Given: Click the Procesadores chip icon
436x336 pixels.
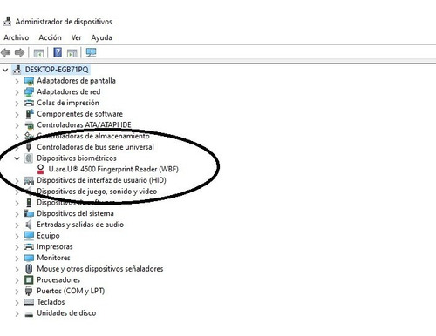Looking at the screenshot, I should 29,280.
